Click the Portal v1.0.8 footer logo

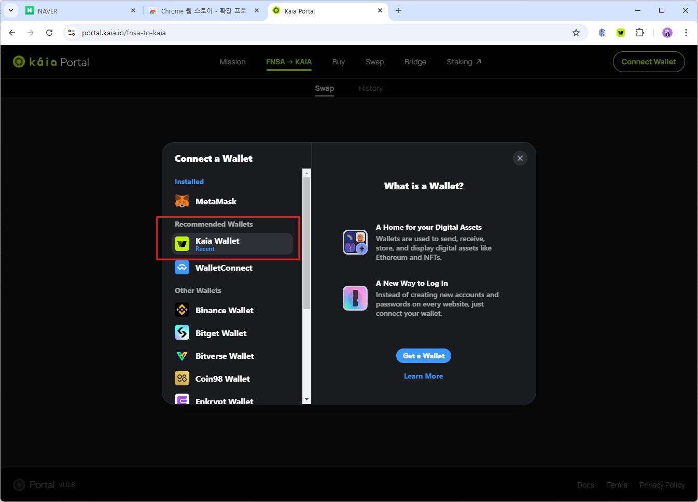coord(44,485)
